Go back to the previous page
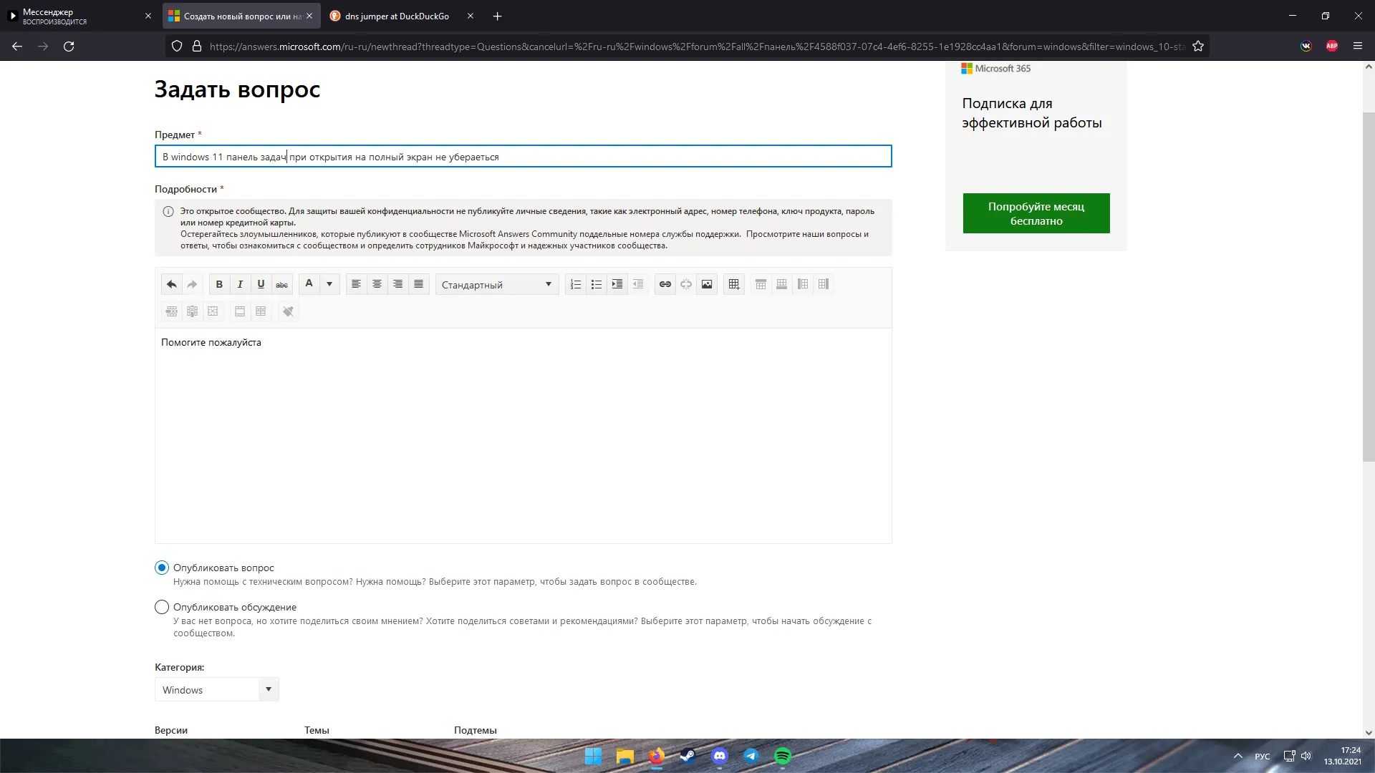 click(17, 47)
